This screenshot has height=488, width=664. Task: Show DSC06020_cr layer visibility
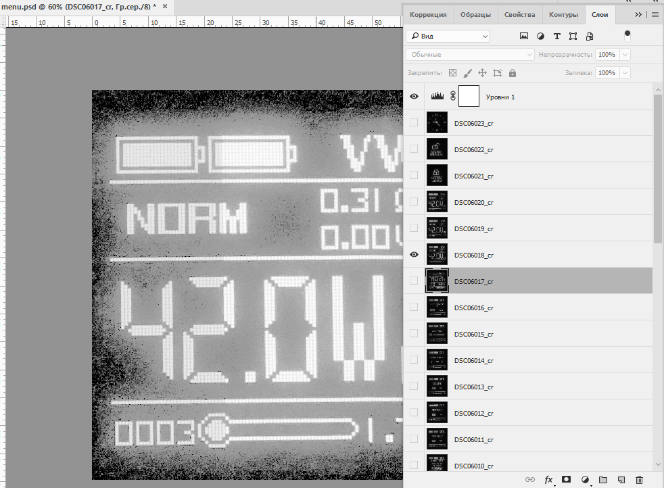pyautogui.click(x=414, y=201)
